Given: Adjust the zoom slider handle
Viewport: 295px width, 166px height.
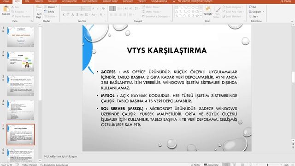Looking at the screenshot, I should (267, 165).
